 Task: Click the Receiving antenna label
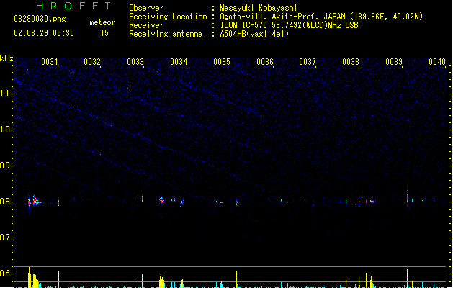click(x=166, y=34)
